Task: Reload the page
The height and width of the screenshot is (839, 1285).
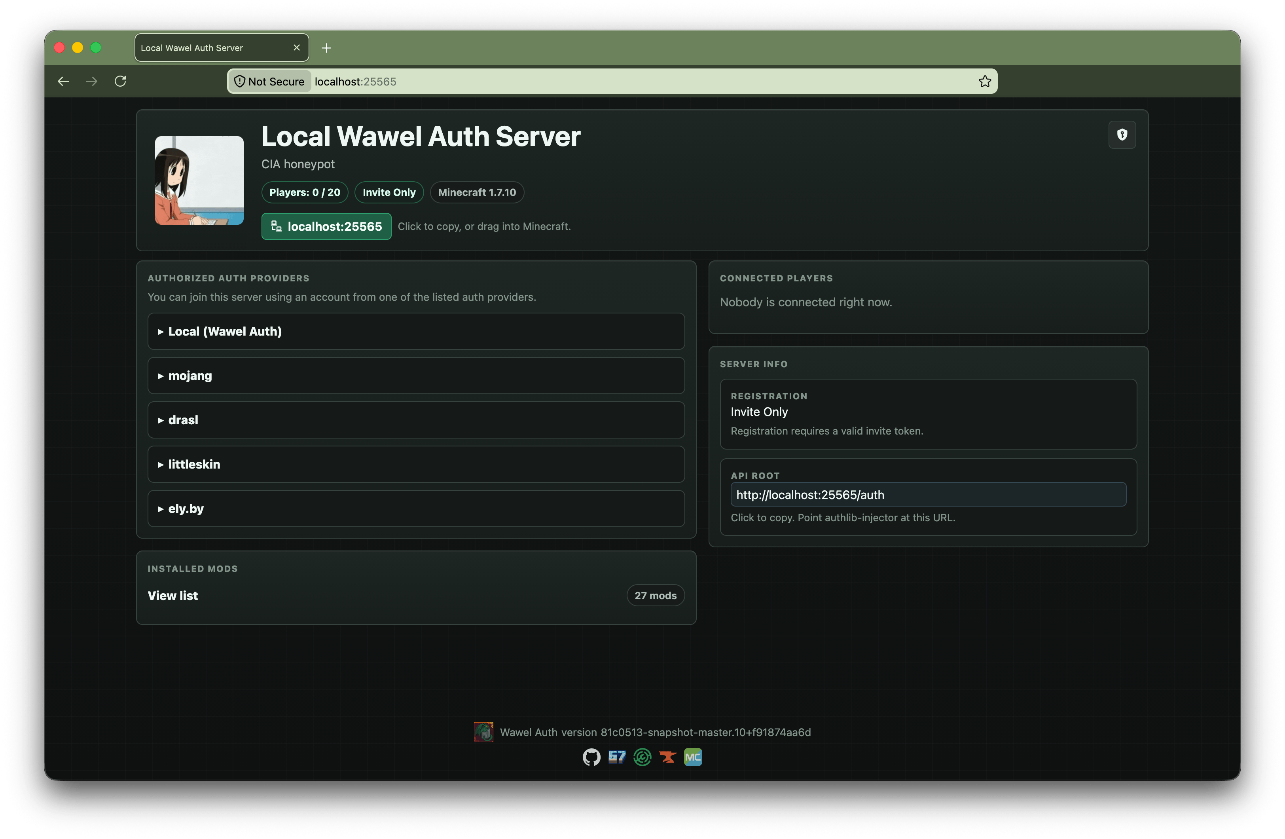Action: pyautogui.click(x=120, y=81)
